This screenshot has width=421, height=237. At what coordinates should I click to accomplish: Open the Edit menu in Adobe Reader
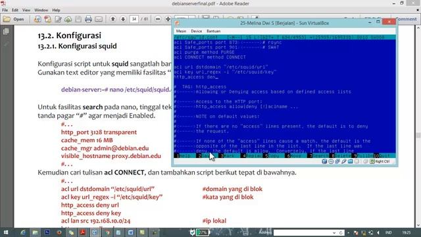pos(15,11)
